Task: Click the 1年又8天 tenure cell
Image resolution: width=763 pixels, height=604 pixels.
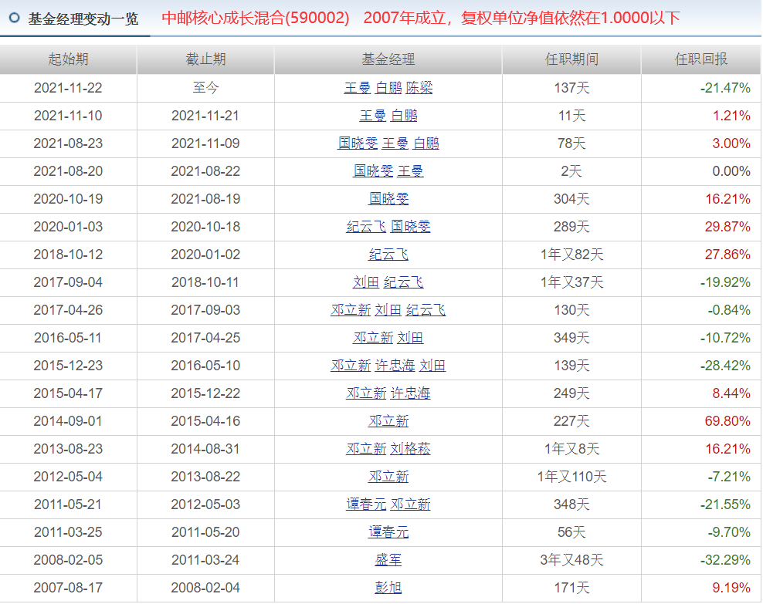Action: [x=571, y=448]
